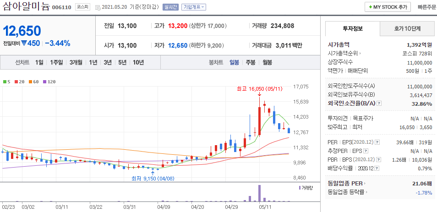Expand the 기업개요 dropdown
Image resolution: width=437 pixels, height=212 pixels.
pos(194,7)
